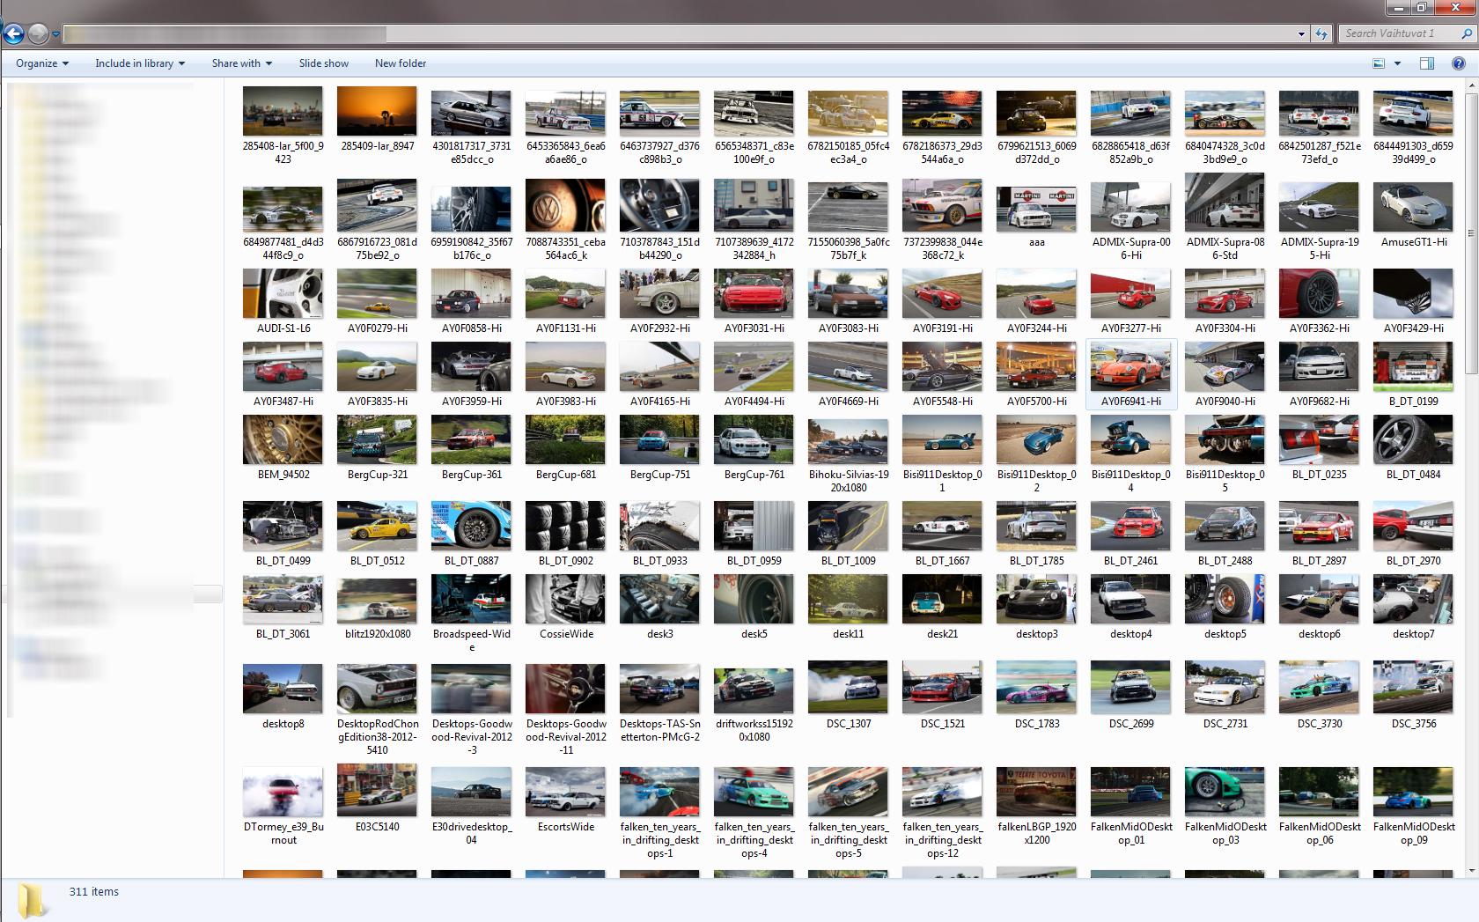Select the aaa Martini car thumbnail

(x=1036, y=209)
